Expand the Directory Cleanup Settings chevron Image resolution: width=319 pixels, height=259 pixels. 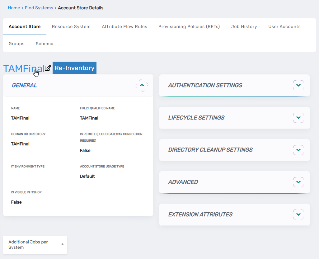click(298, 150)
